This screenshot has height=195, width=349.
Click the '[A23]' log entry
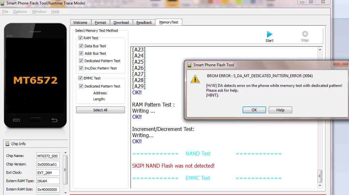[139, 50]
